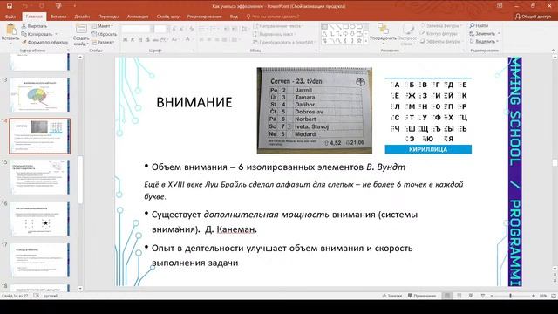
Task: Switch to Рецензирование ribbon tab
Action: pos(204,17)
